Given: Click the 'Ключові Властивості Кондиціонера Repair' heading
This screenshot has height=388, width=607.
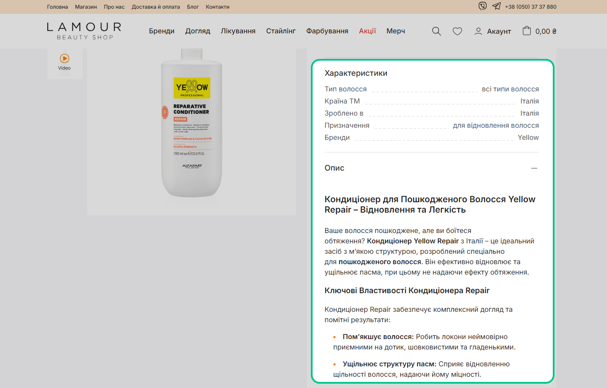Looking at the screenshot, I should (407, 291).
